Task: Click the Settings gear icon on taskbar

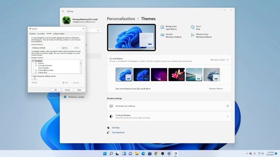Action: [169, 154]
